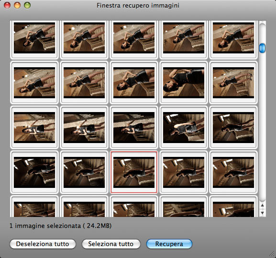Click the scrollbar up arrow

262,205
